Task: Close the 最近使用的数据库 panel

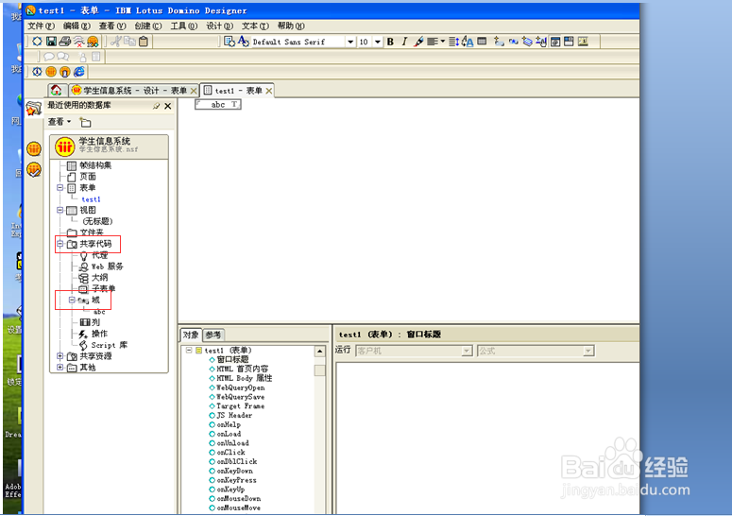Action: 167,106
